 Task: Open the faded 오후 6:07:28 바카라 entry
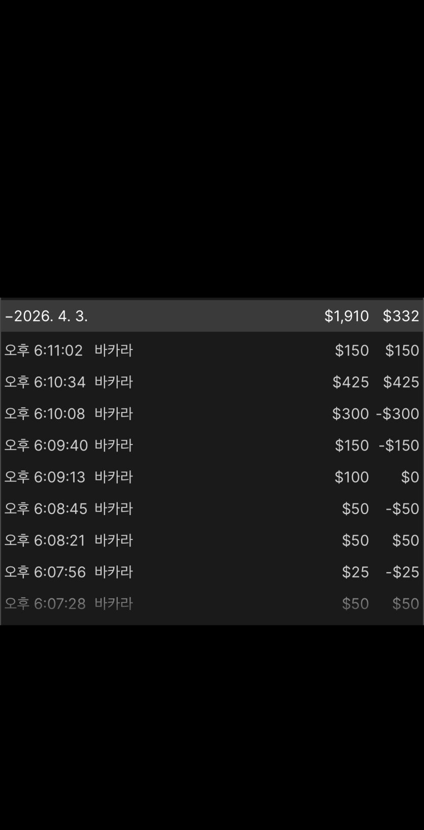[69, 603]
